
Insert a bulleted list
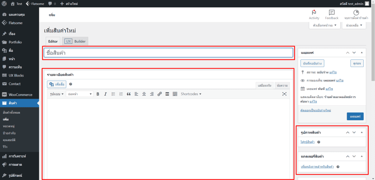[114, 94]
